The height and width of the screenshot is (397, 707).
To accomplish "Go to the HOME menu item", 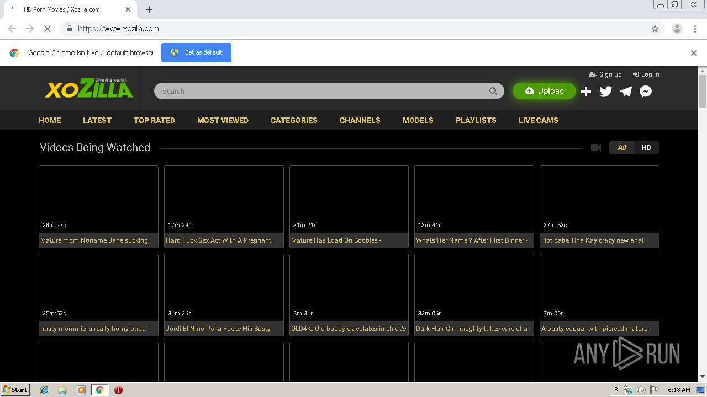I will tap(50, 120).
